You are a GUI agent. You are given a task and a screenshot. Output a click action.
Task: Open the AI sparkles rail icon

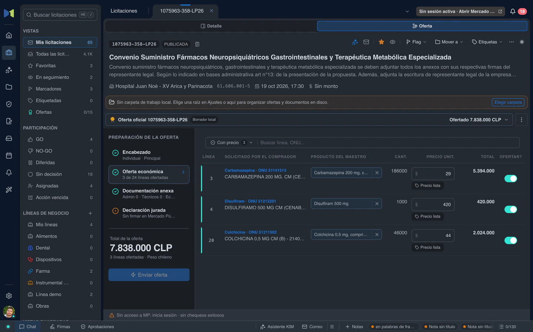pos(9,70)
